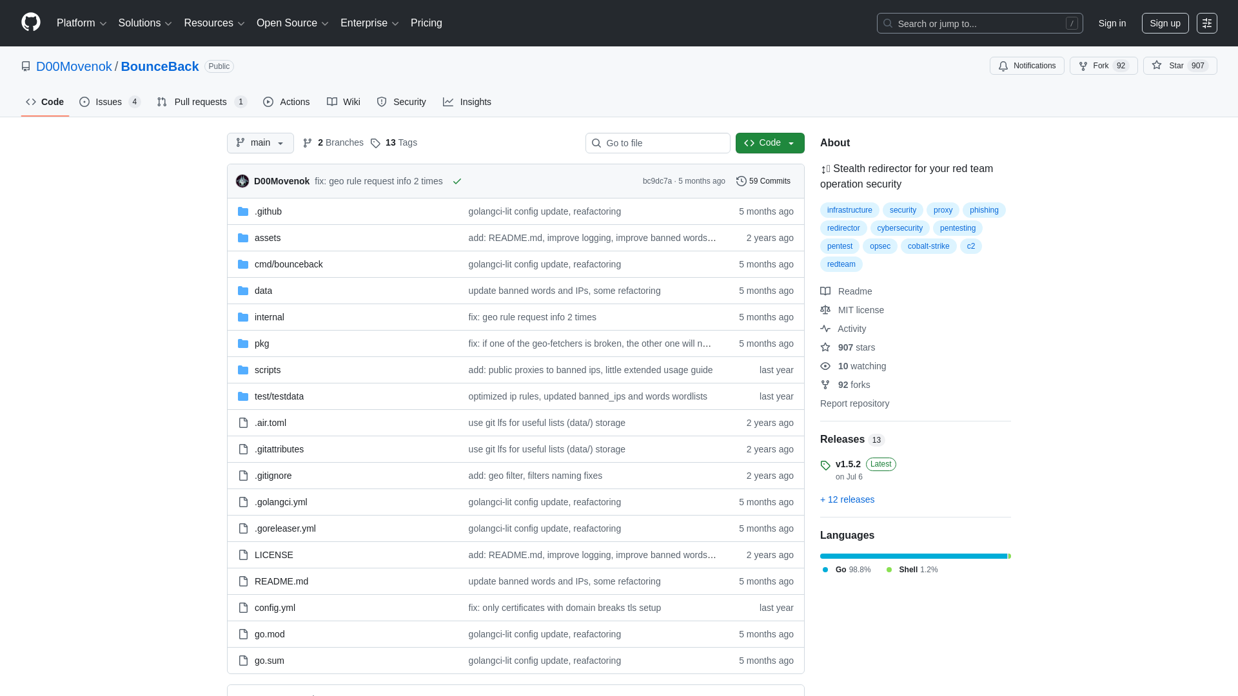Image resolution: width=1238 pixels, height=696 pixels.
Task: Expand the green Code dropdown
Action: pyautogui.click(x=769, y=142)
